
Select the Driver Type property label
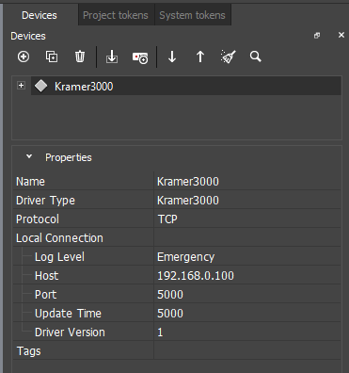(45, 201)
